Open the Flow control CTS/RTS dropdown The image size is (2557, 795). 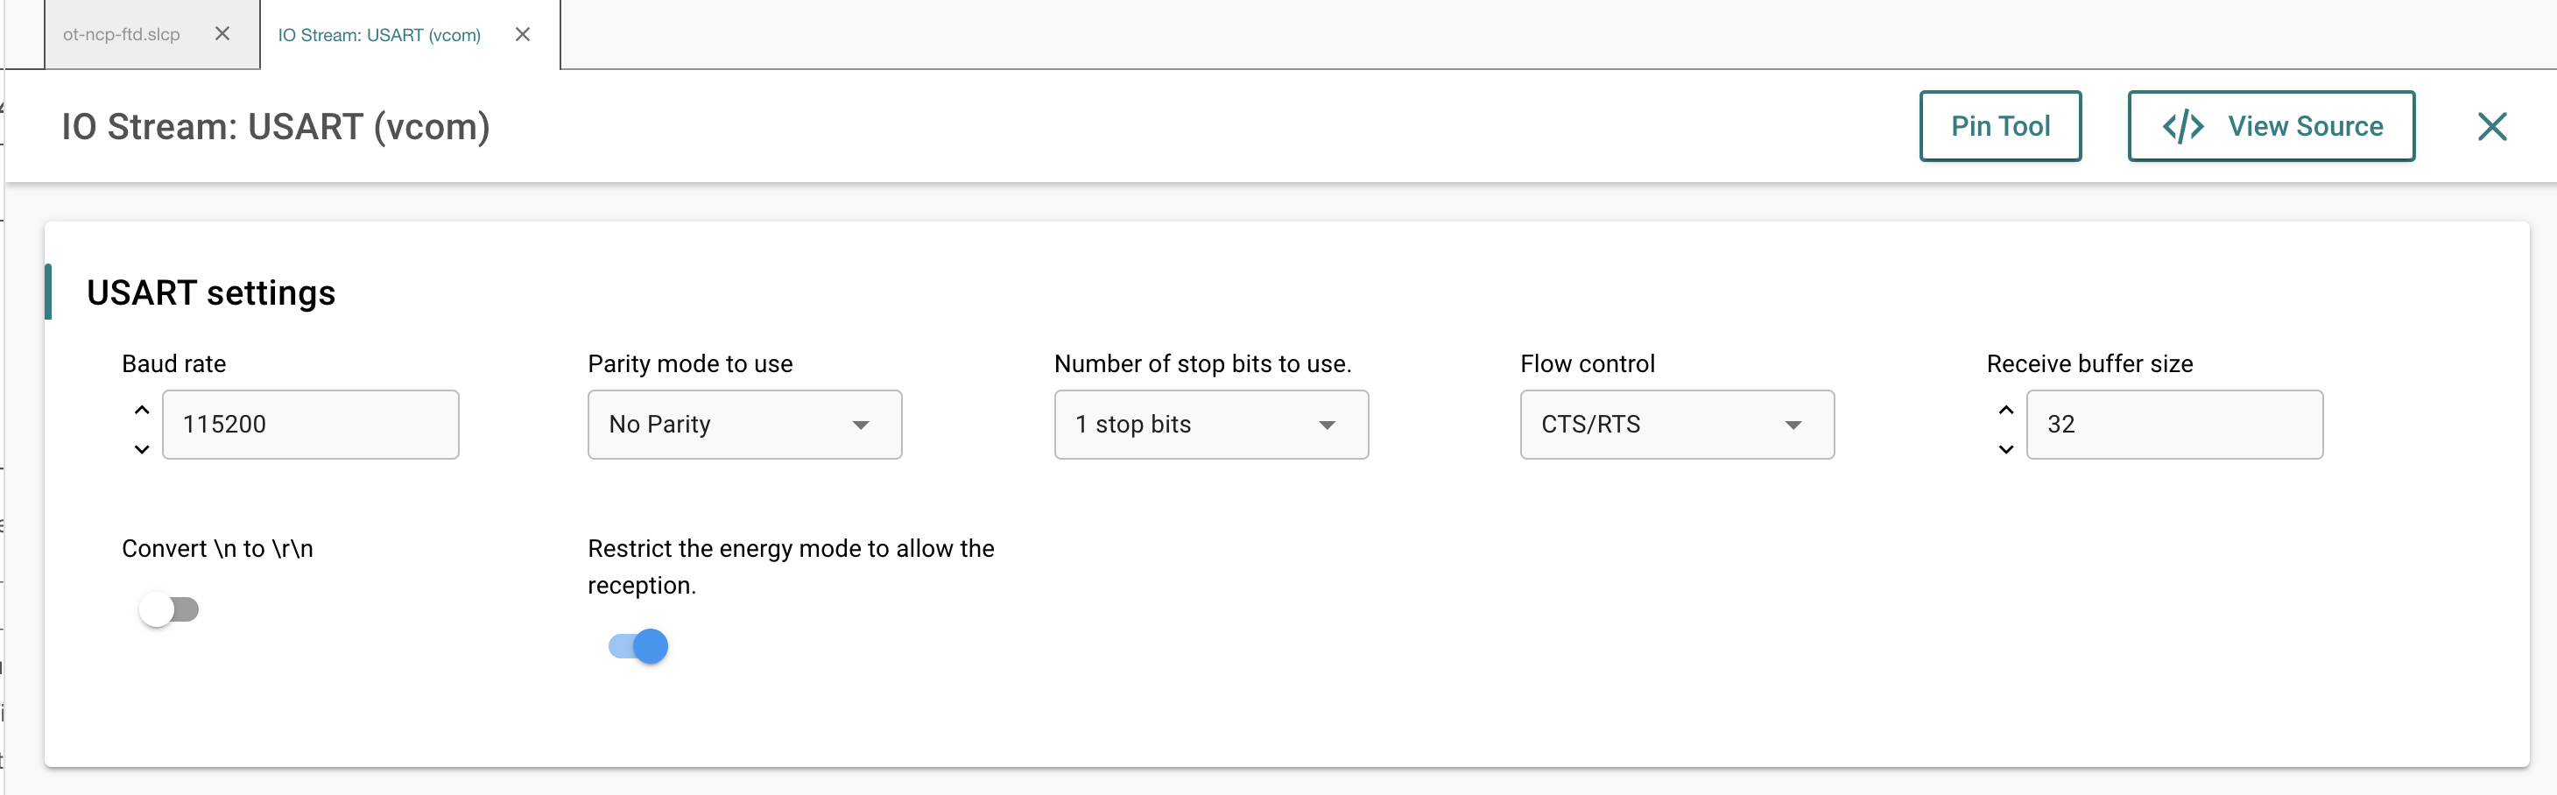coord(1677,425)
